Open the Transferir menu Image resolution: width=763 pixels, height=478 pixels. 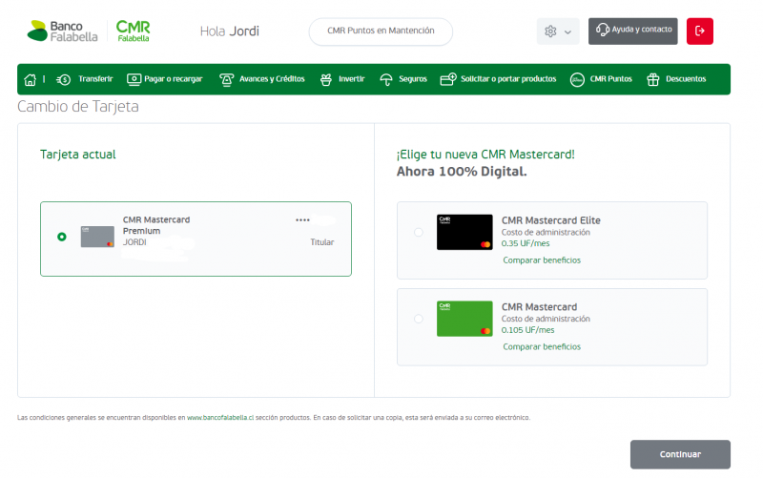85,79
